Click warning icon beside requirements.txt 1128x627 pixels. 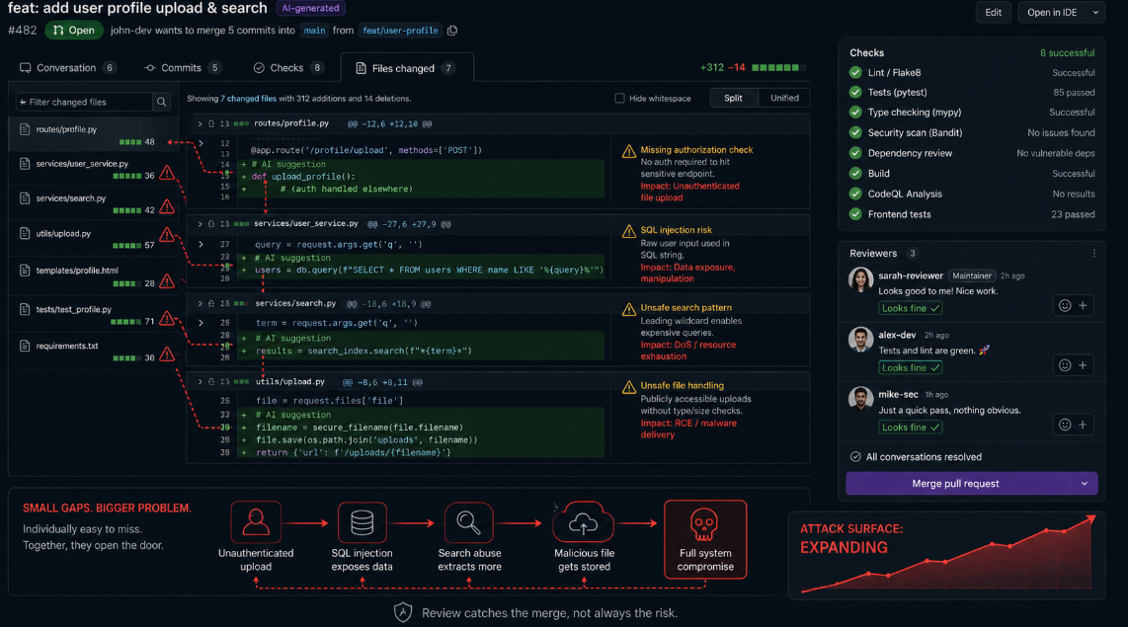click(167, 354)
